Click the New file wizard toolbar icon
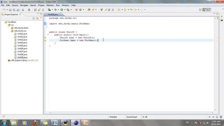224x126 pixels. pos(4,10)
